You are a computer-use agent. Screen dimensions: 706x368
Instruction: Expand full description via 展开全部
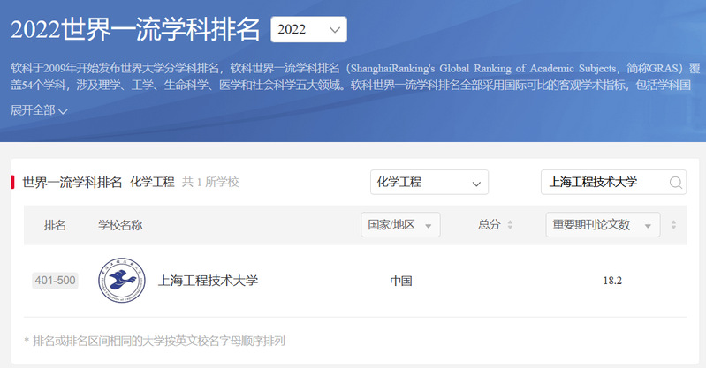click(x=34, y=110)
